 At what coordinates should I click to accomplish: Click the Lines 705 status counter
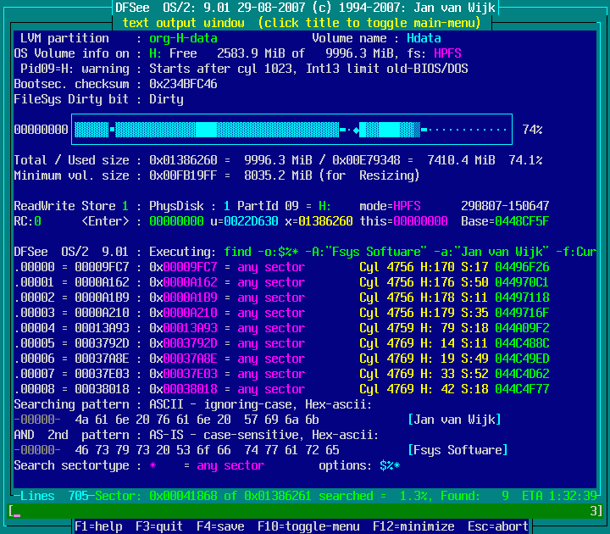[x=54, y=496]
